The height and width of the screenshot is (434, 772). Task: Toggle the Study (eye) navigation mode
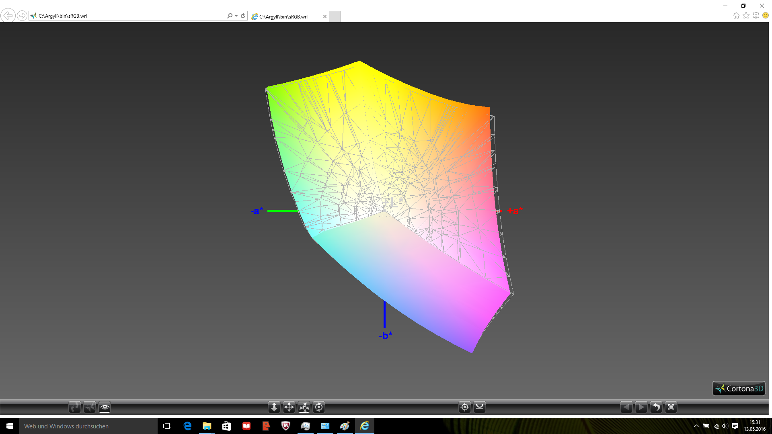pos(105,407)
